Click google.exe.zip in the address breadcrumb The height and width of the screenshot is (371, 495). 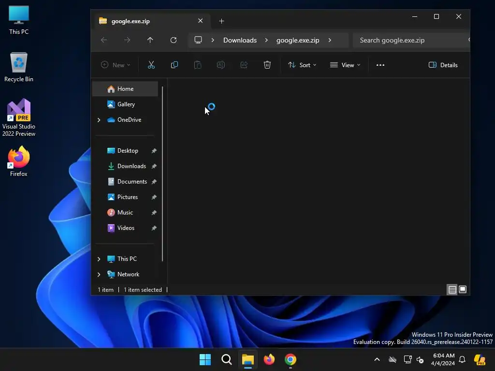(298, 41)
